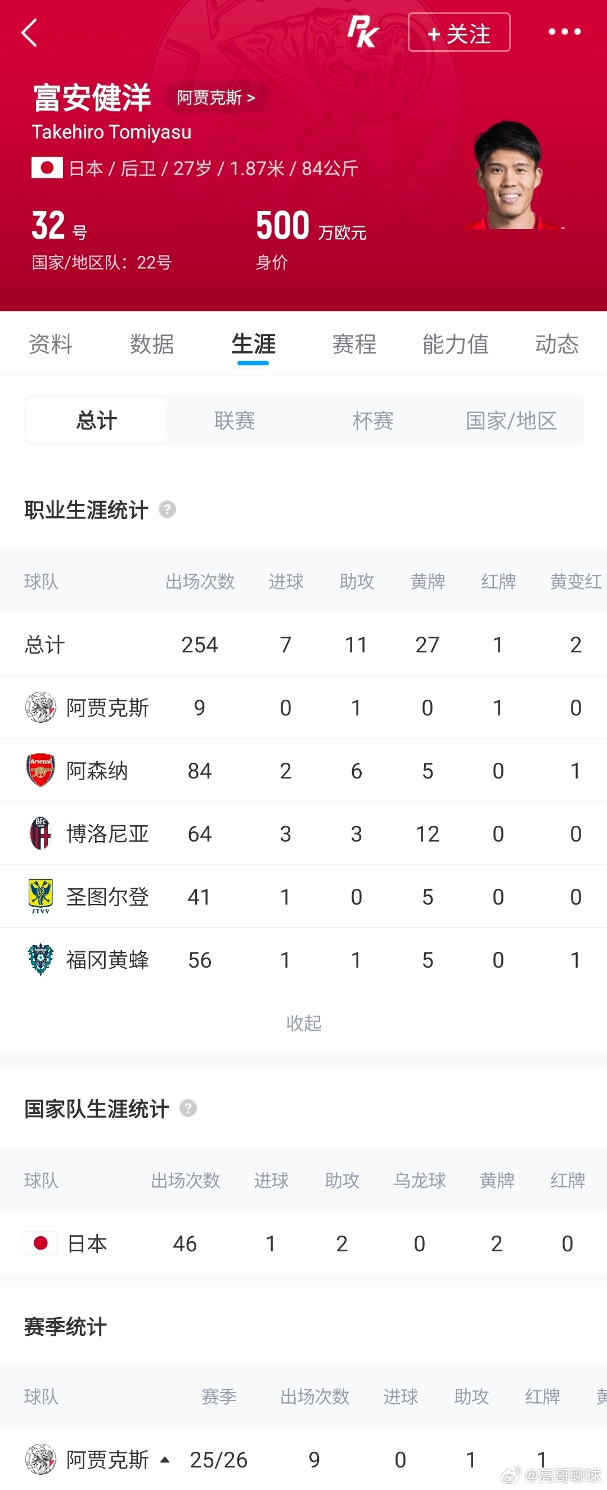Select the 国家/地区 filter segment

pyautogui.click(x=511, y=420)
